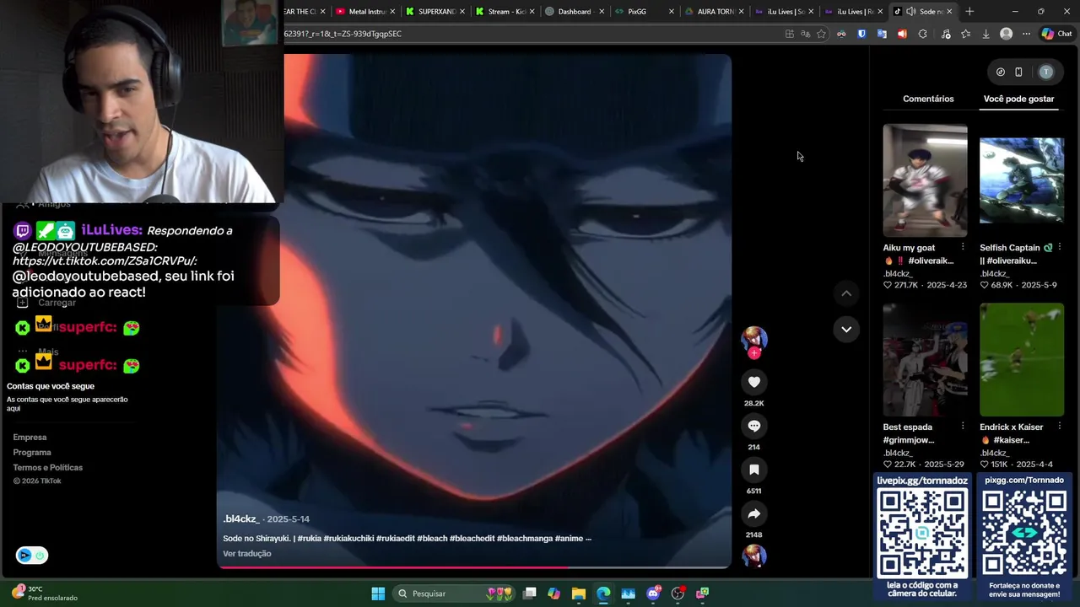Open Edge settings and more ellipsis
The width and height of the screenshot is (1080, 607).
point(1026,34)
